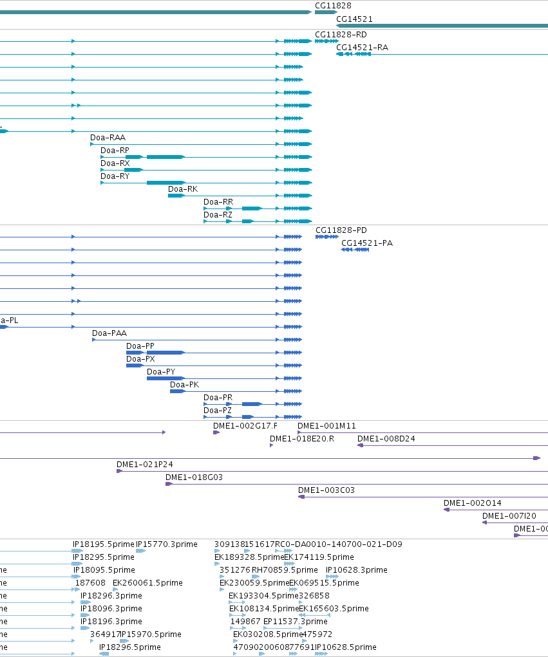Select the Doa-RZ transcript label

click(x=218, y=214)
